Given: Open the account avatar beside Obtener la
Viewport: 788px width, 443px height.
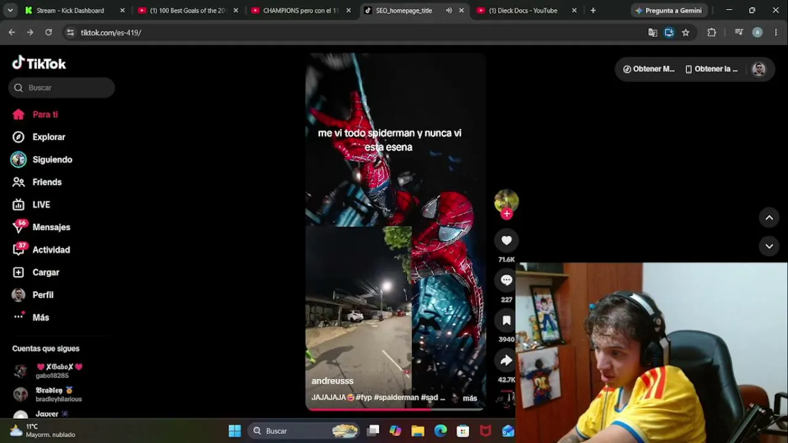Looking at the screenshot, I should 758,69.
